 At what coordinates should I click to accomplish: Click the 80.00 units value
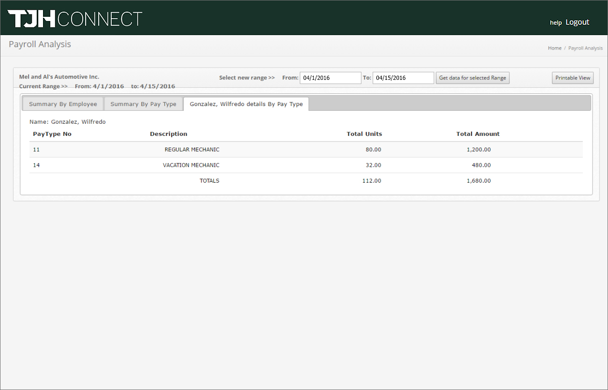click(373, 149)
